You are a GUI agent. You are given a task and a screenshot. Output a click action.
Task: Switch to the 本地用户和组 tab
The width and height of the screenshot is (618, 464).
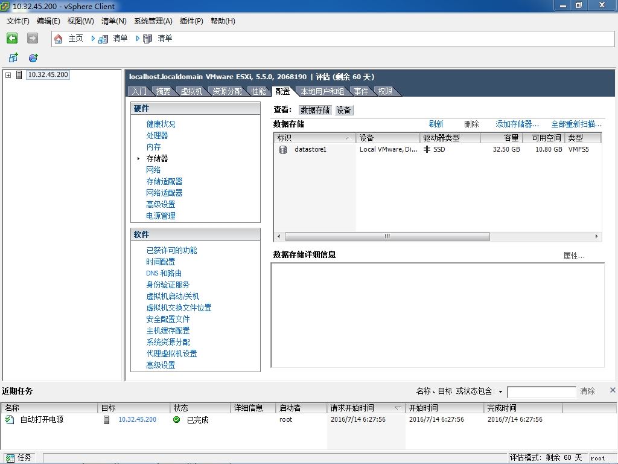[x=322, y=92]
